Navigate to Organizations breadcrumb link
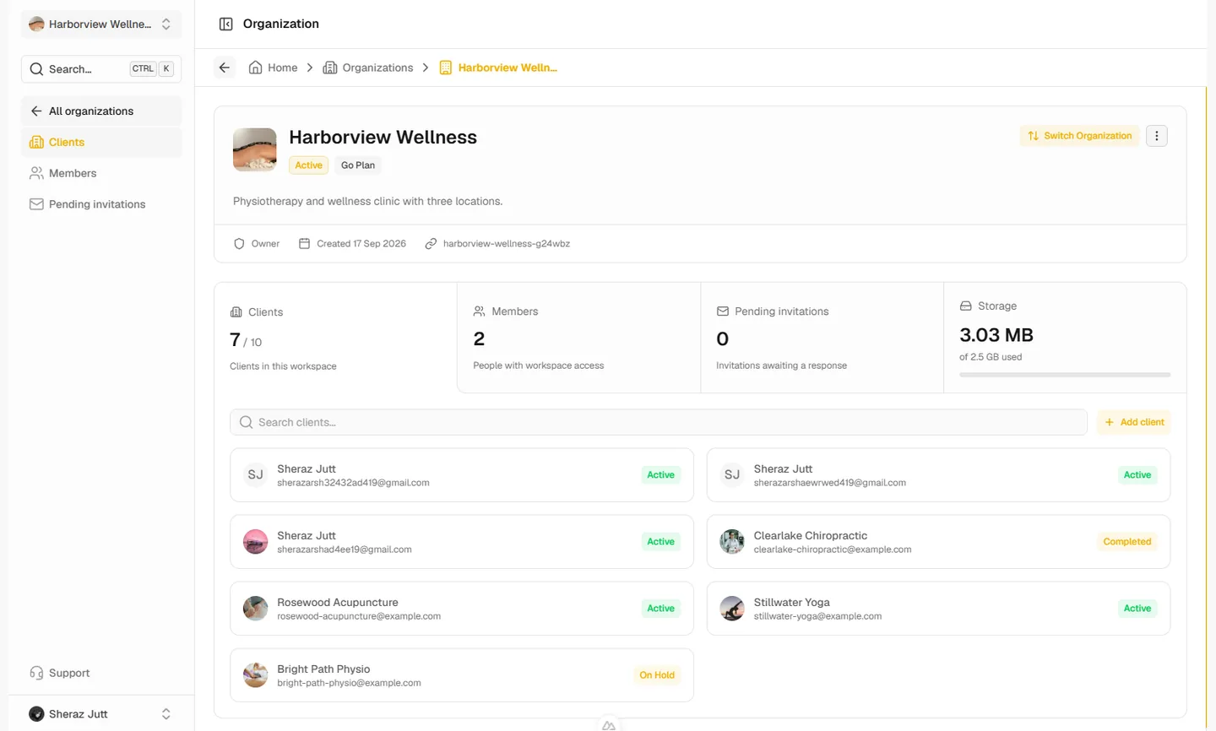The image size is (1216, 731). tap(368, 68)
